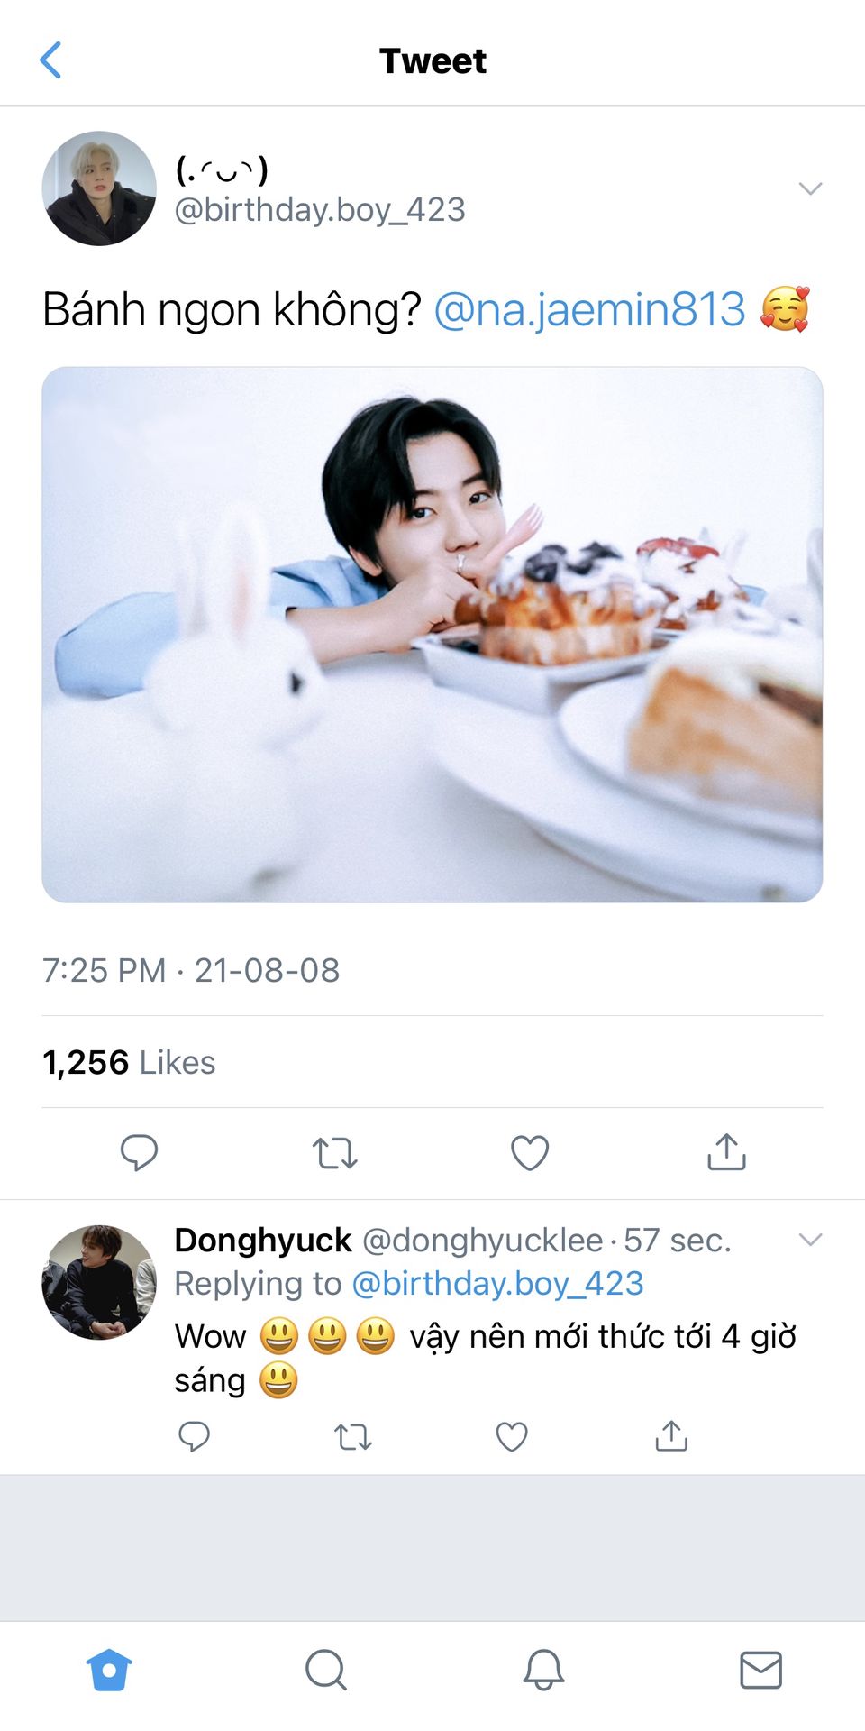The image size is (865, 1731).
Task: Open the Search tab
Action: (325, 1670)
